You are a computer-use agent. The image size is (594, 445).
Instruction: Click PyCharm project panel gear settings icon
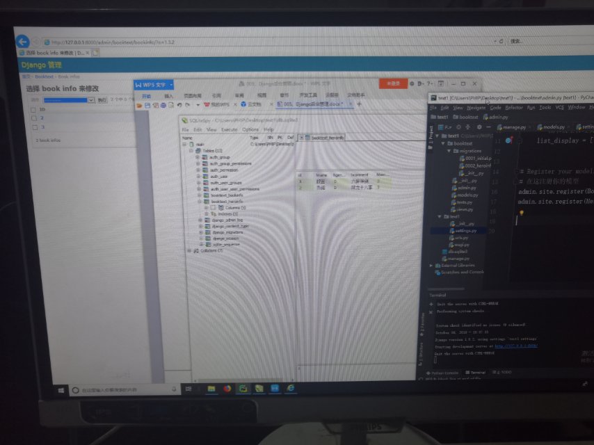[479, 127]
